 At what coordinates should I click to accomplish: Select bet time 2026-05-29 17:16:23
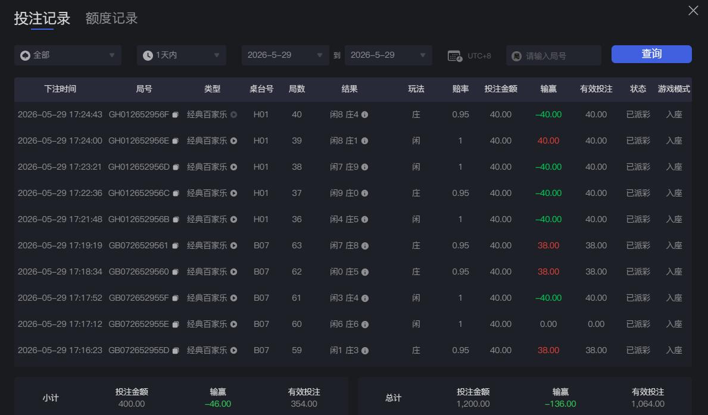pos(60,351)
